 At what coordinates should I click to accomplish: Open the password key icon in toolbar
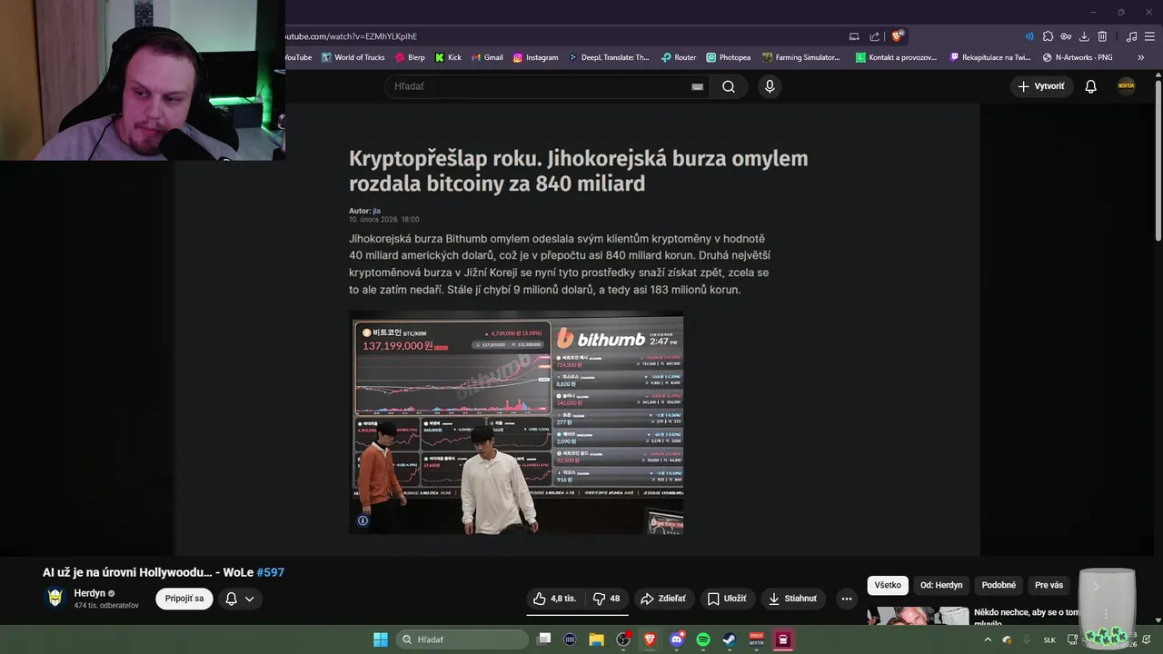(x=1066, y=36)
